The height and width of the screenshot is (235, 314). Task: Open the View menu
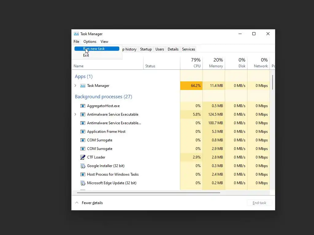(x=104, y=42)
